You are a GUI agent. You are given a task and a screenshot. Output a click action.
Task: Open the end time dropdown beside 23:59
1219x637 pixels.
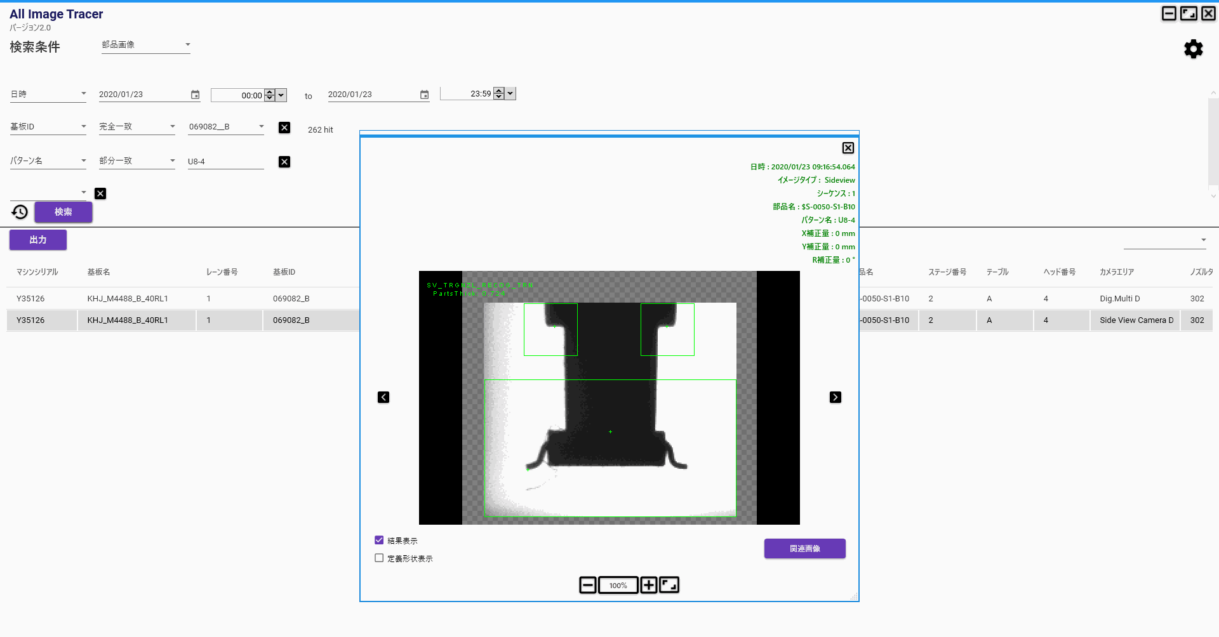[510, 93]
